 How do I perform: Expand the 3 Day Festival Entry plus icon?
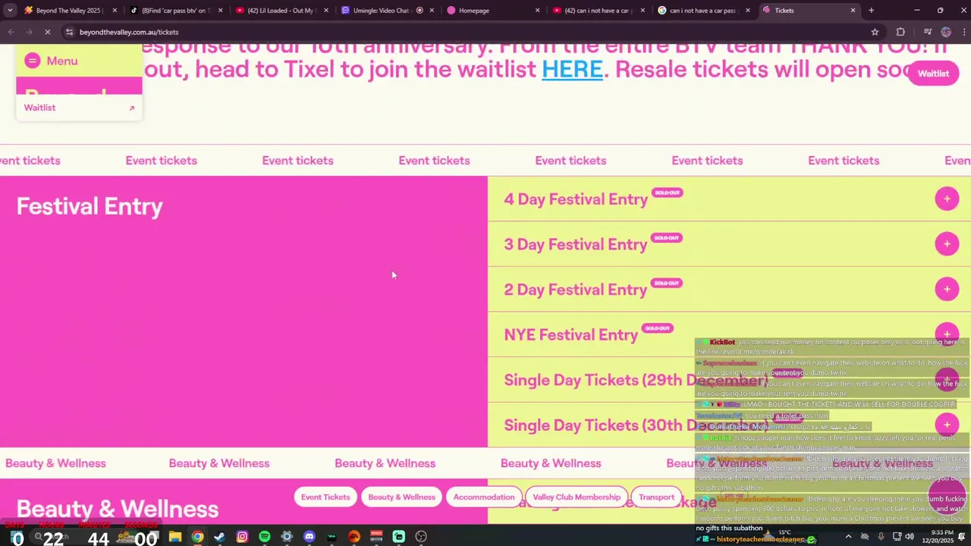point(947,243)
